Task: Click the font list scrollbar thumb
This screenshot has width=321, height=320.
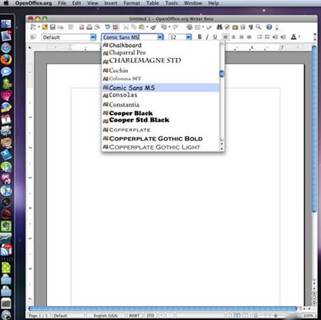Action: pos(222,74)
